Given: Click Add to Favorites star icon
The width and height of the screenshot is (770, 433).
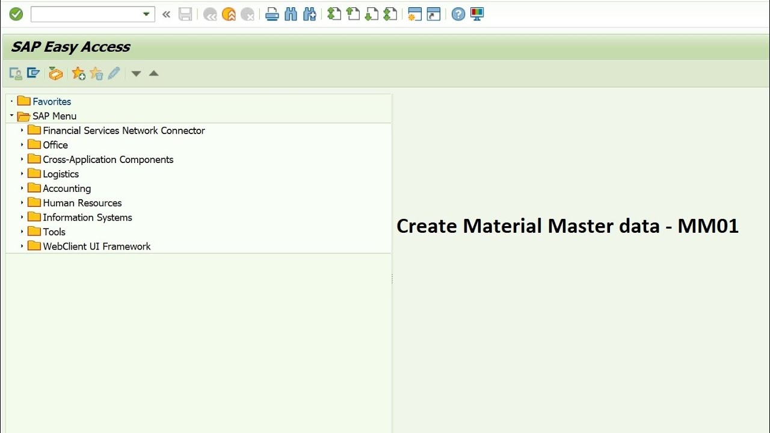Looking at the screenshot, I should (78, 73).
